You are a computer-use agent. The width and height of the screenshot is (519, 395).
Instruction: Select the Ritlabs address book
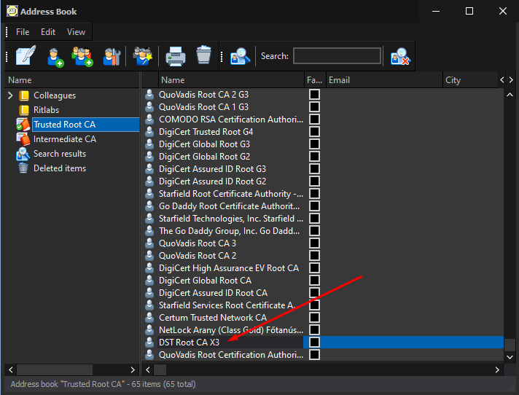(47, 110)
